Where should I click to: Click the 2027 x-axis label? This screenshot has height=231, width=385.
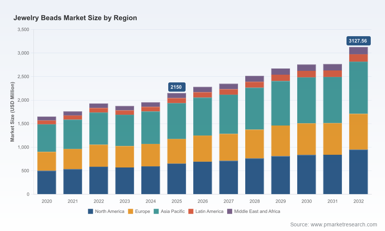click(x=229, y=201)
